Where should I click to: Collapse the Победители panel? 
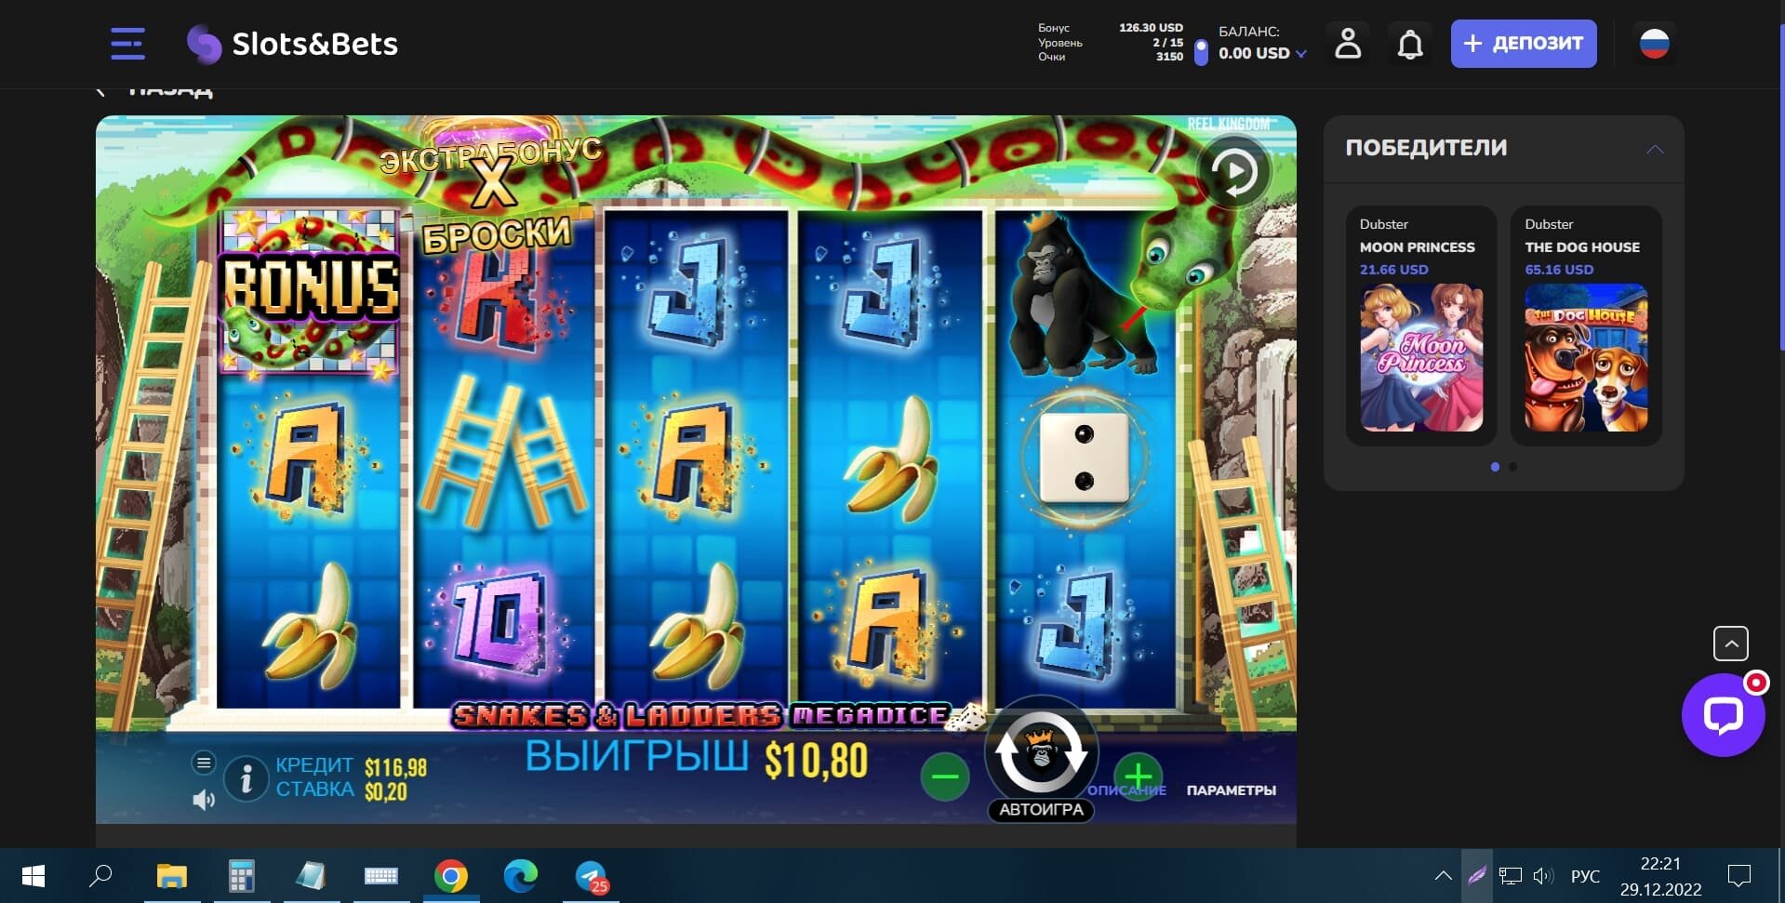(1655, 149)
